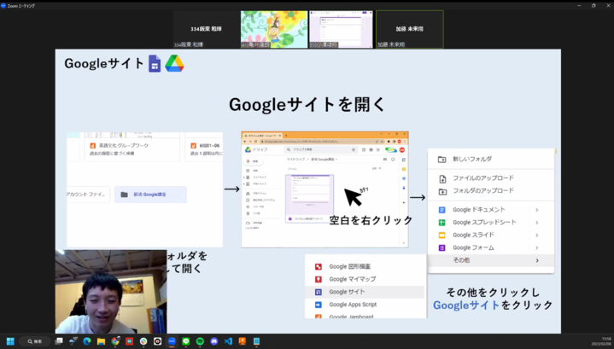Click the yellow Google スライド icon
The image size is (614, 349).
(x=441, y=236)
